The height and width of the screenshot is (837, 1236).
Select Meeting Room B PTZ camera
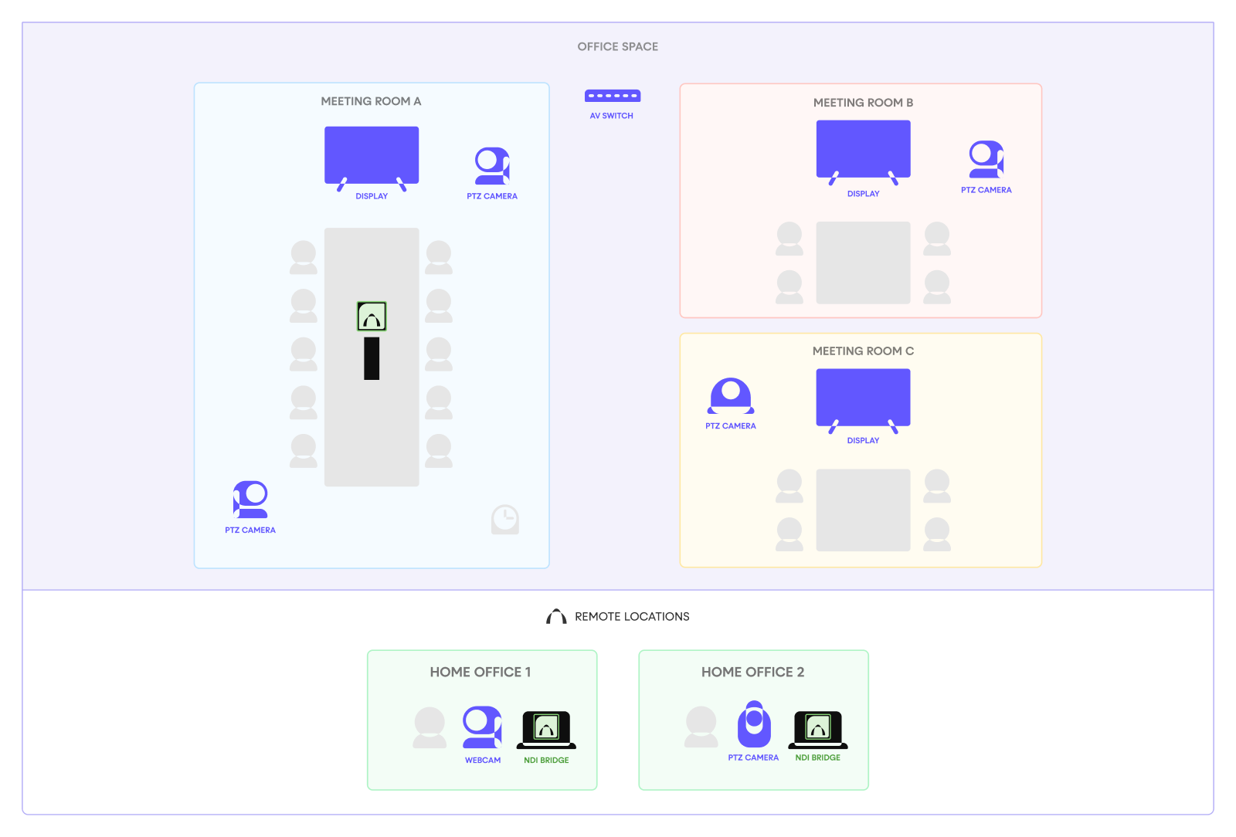tap(986, 159)
